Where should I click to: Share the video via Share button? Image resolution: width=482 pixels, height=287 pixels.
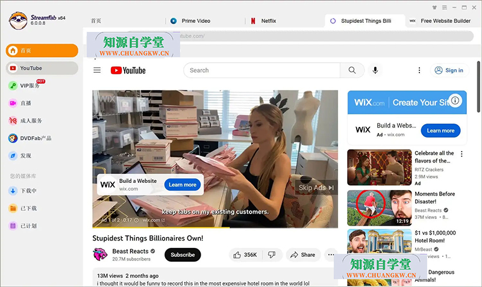point(302,255)
